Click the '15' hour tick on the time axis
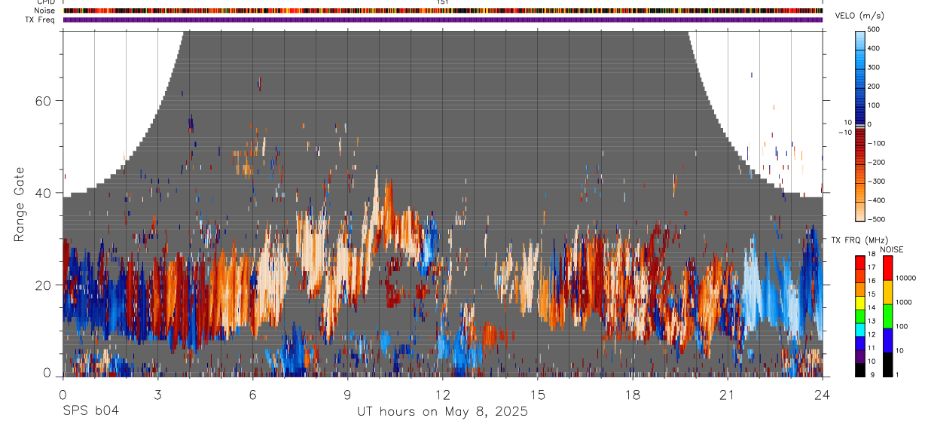Image resolution: width=925 pixels, height=427 pixels. tap(538, 394)
